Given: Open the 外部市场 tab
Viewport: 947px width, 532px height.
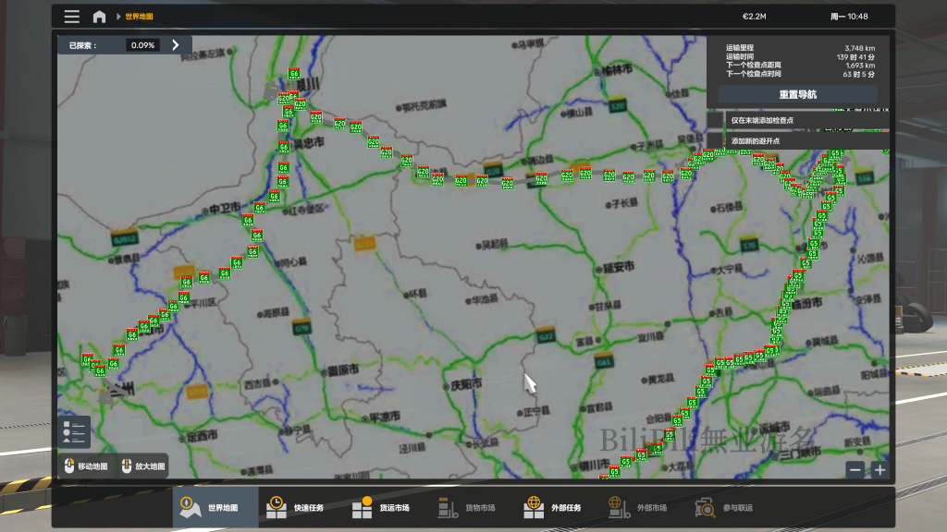Looking at the screenshot, I should pyautogui.click(x=638, y=507).
